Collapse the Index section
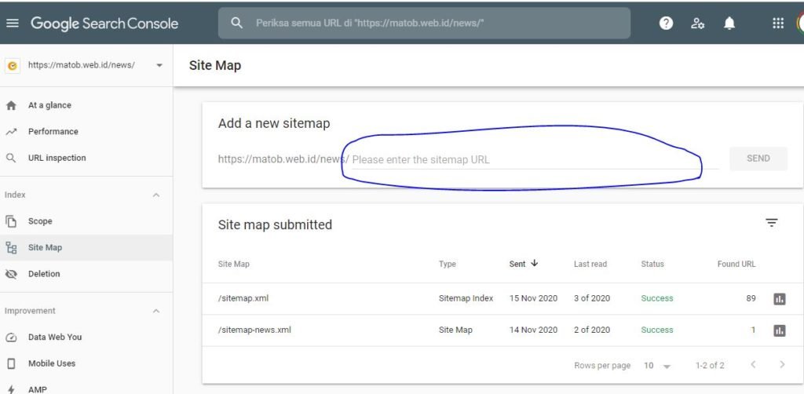 click(x=156, y=195)
